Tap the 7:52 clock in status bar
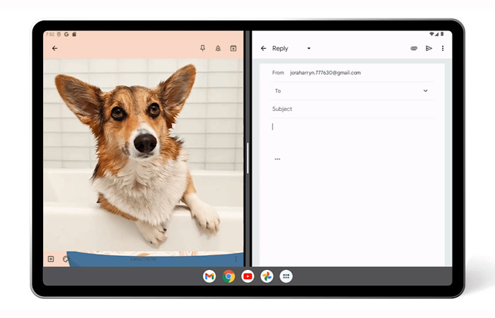Screen dimensions: 495x318 pos(50,34)
